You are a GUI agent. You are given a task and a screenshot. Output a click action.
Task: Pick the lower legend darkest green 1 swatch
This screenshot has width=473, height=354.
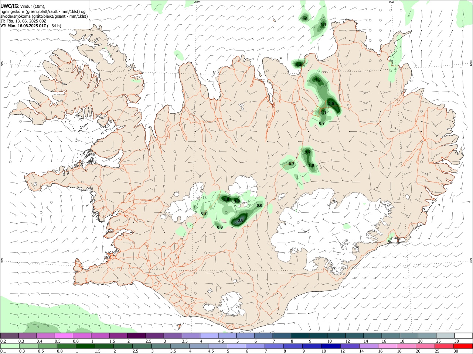[85, 346]
